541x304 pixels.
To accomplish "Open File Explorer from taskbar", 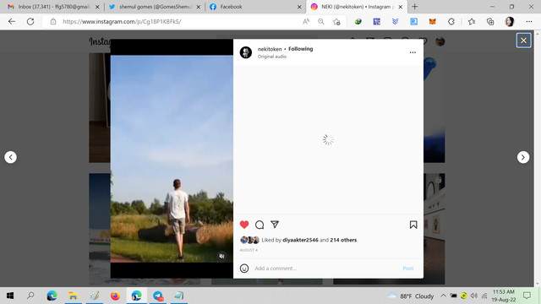I will [73, 296].
